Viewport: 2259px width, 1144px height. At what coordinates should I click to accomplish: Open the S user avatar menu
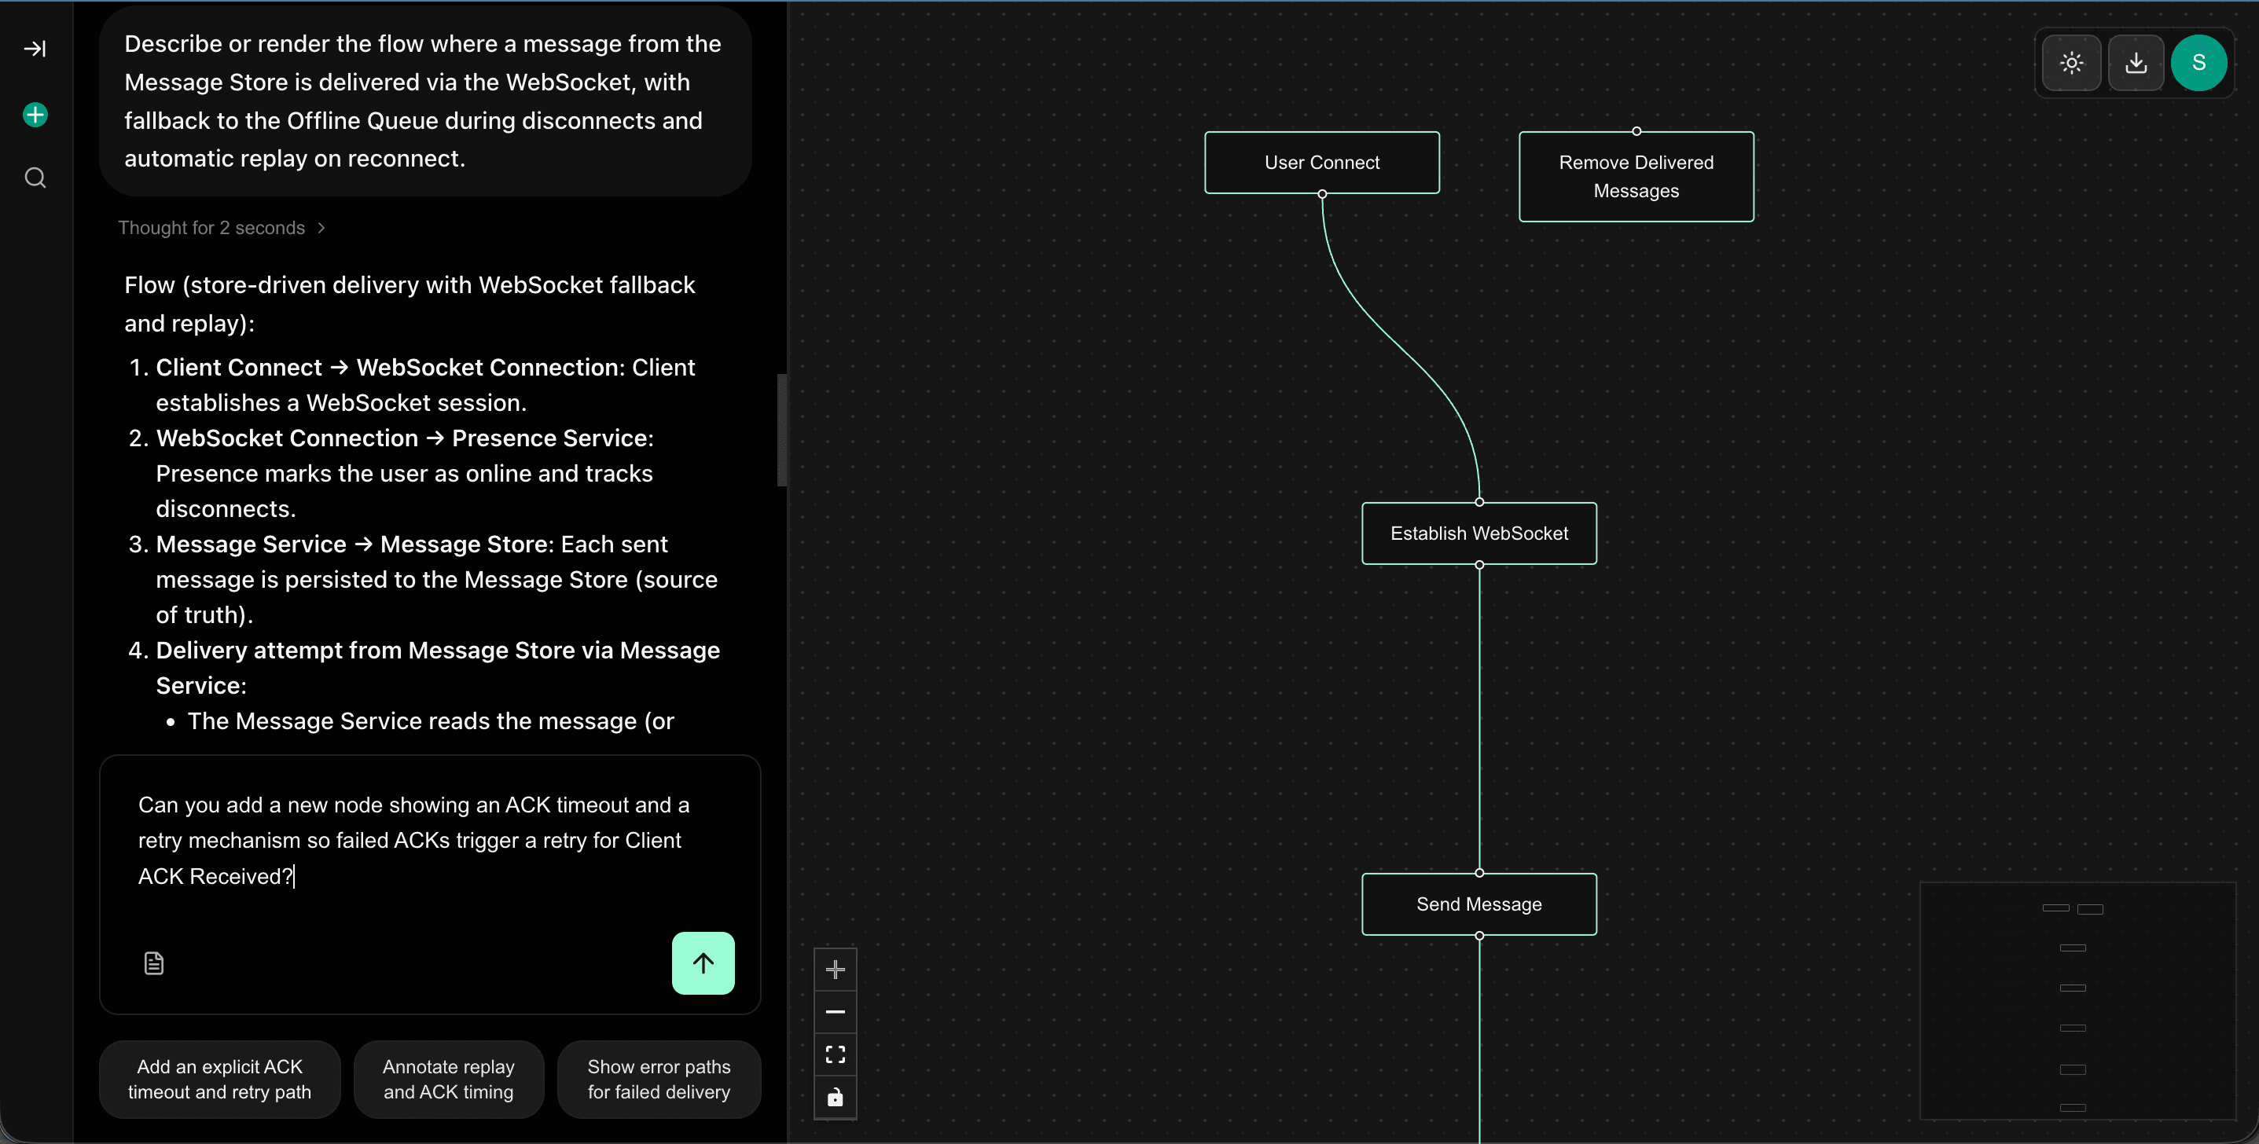tap(2198, 63)
